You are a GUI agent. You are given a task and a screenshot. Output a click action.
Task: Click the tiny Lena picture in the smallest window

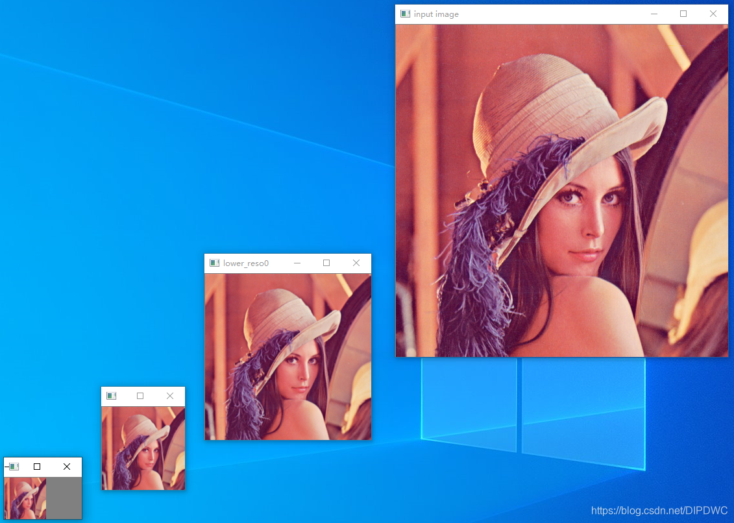pyautogui.click(x=25, y=498)
